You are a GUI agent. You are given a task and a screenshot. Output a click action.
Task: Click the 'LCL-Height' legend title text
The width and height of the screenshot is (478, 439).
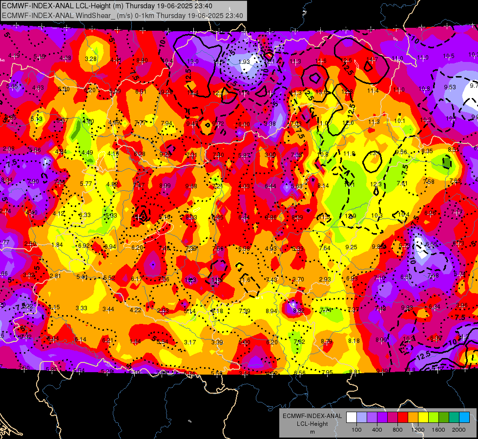pyautogui.click(x=312, y=424)
